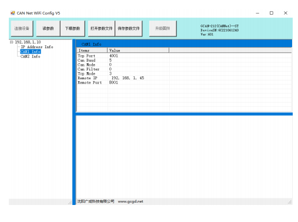Click the www.gcgd.net status bar text
This screenshot has width=298, height=222.
tap(130, 201)
